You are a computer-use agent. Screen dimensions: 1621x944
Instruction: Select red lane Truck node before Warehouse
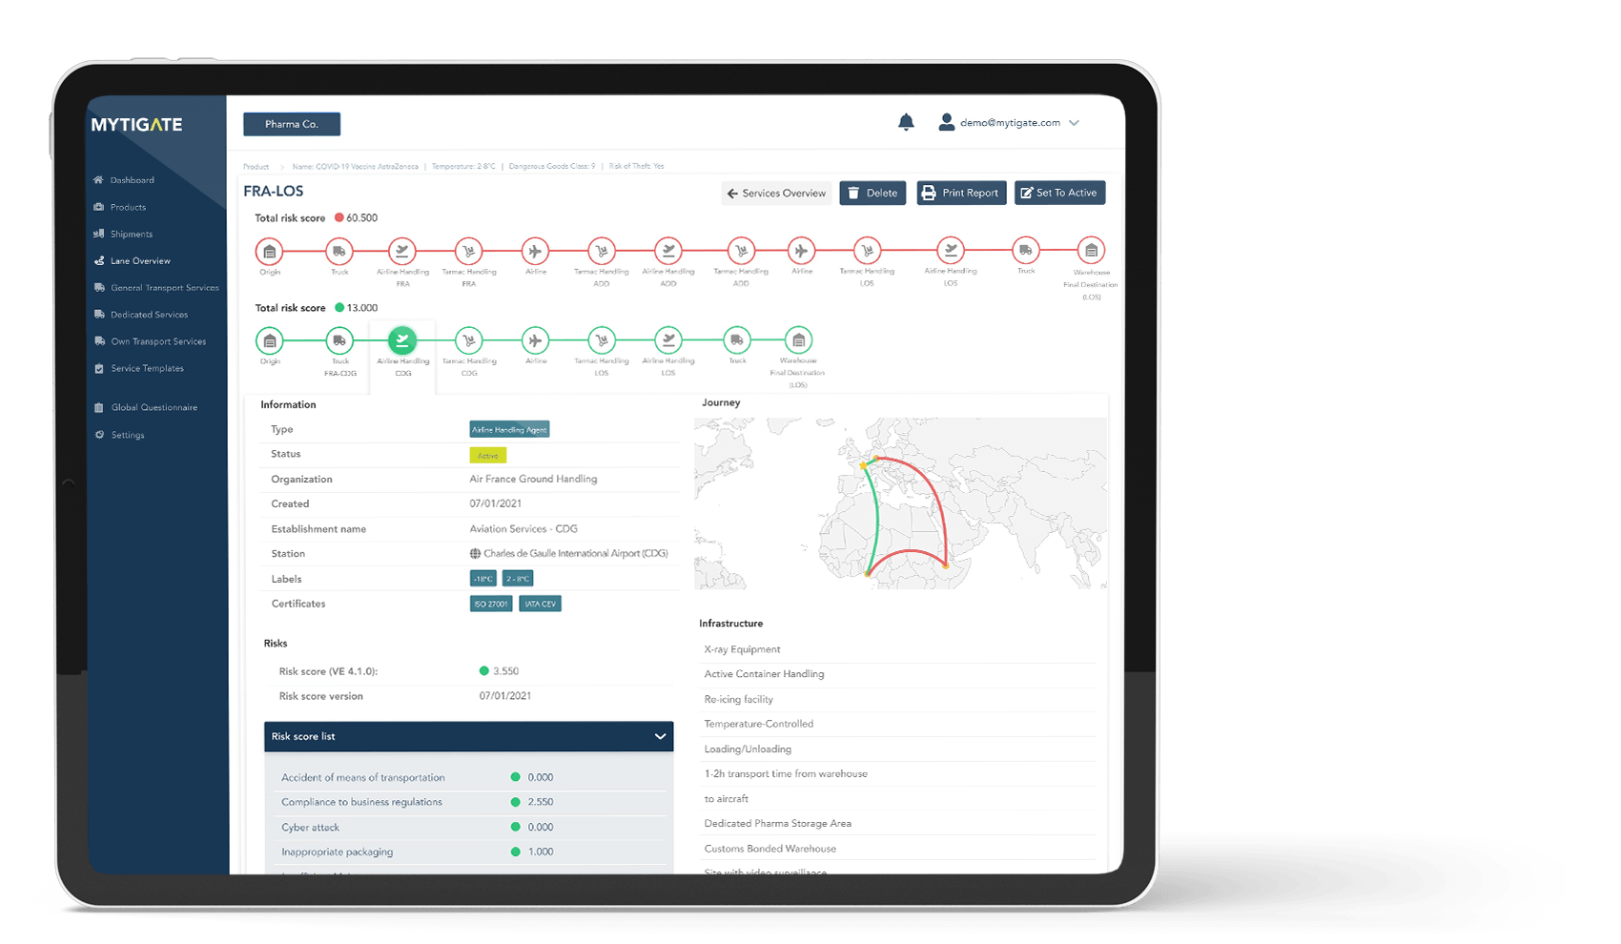(1025, 251)
